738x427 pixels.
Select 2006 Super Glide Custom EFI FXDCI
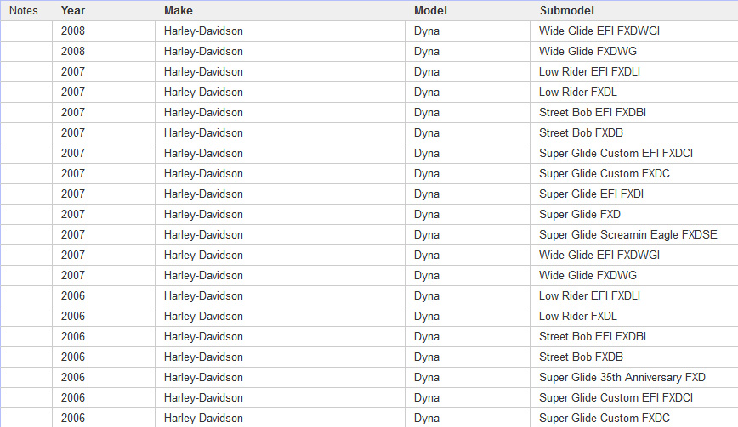point(616,397)
